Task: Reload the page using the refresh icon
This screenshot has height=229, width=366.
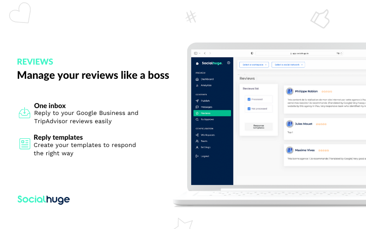Action: (341, 53)
